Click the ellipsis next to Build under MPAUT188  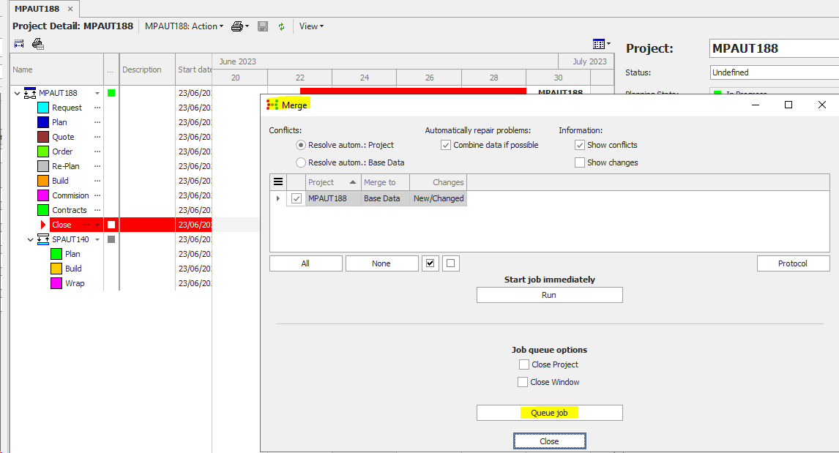coord(97,181)
